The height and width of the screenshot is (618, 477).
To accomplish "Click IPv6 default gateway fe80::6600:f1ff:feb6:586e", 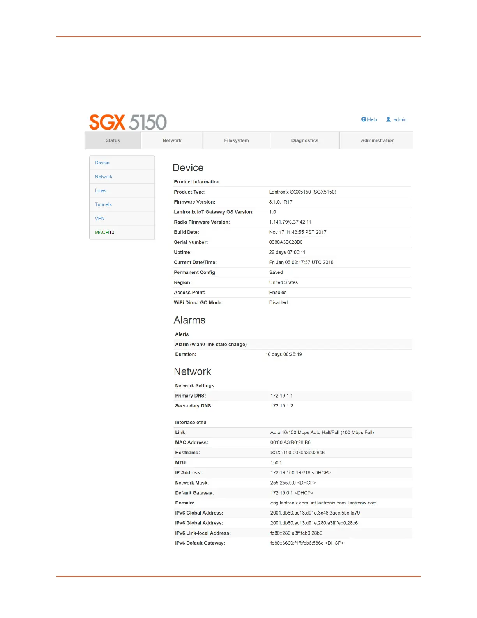I will (x=307, y=543).
